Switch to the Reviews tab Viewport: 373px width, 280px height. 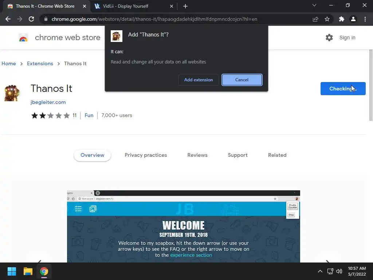[197, 155]
